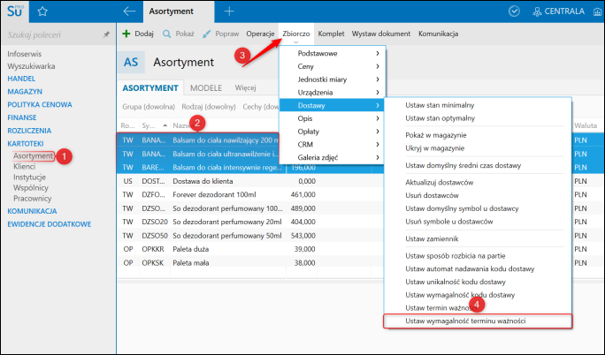Expand POLITYKA CENOWA section

tap(39, 105)
